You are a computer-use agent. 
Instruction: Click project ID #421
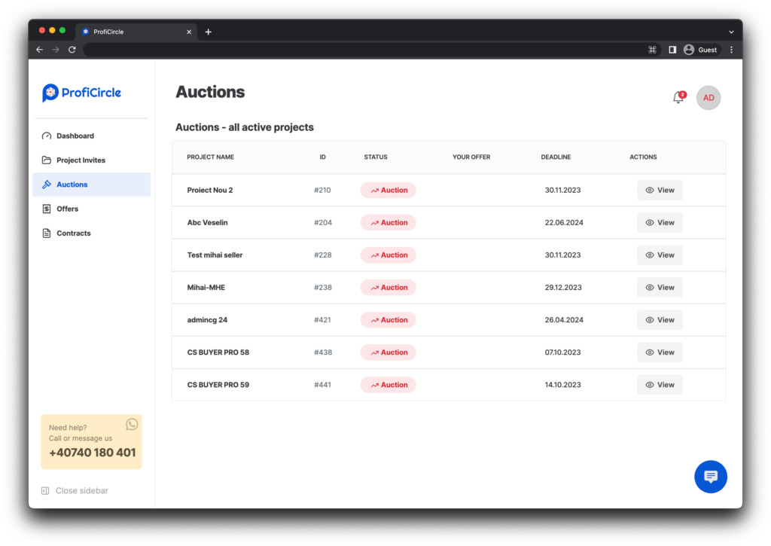(322, 320)
